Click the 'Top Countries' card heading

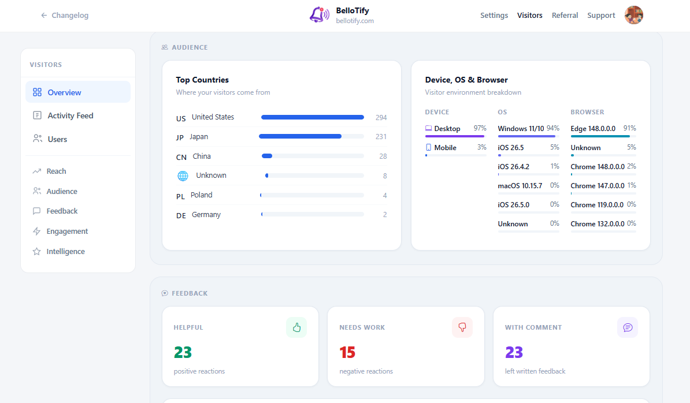point(202,80)
